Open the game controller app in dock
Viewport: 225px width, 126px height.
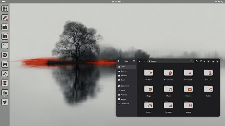click(x=5, y=64)
